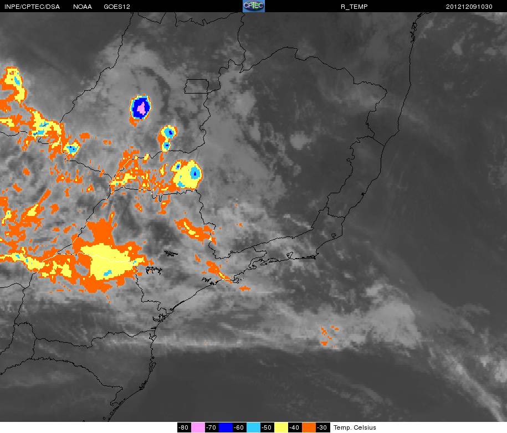This screenshot has height=433, width=507.
Task: Click the GOES12 satellite label
Action: [x=117, y=7]
